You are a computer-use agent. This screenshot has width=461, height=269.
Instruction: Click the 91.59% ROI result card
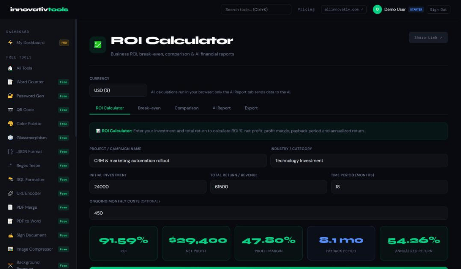123,243
